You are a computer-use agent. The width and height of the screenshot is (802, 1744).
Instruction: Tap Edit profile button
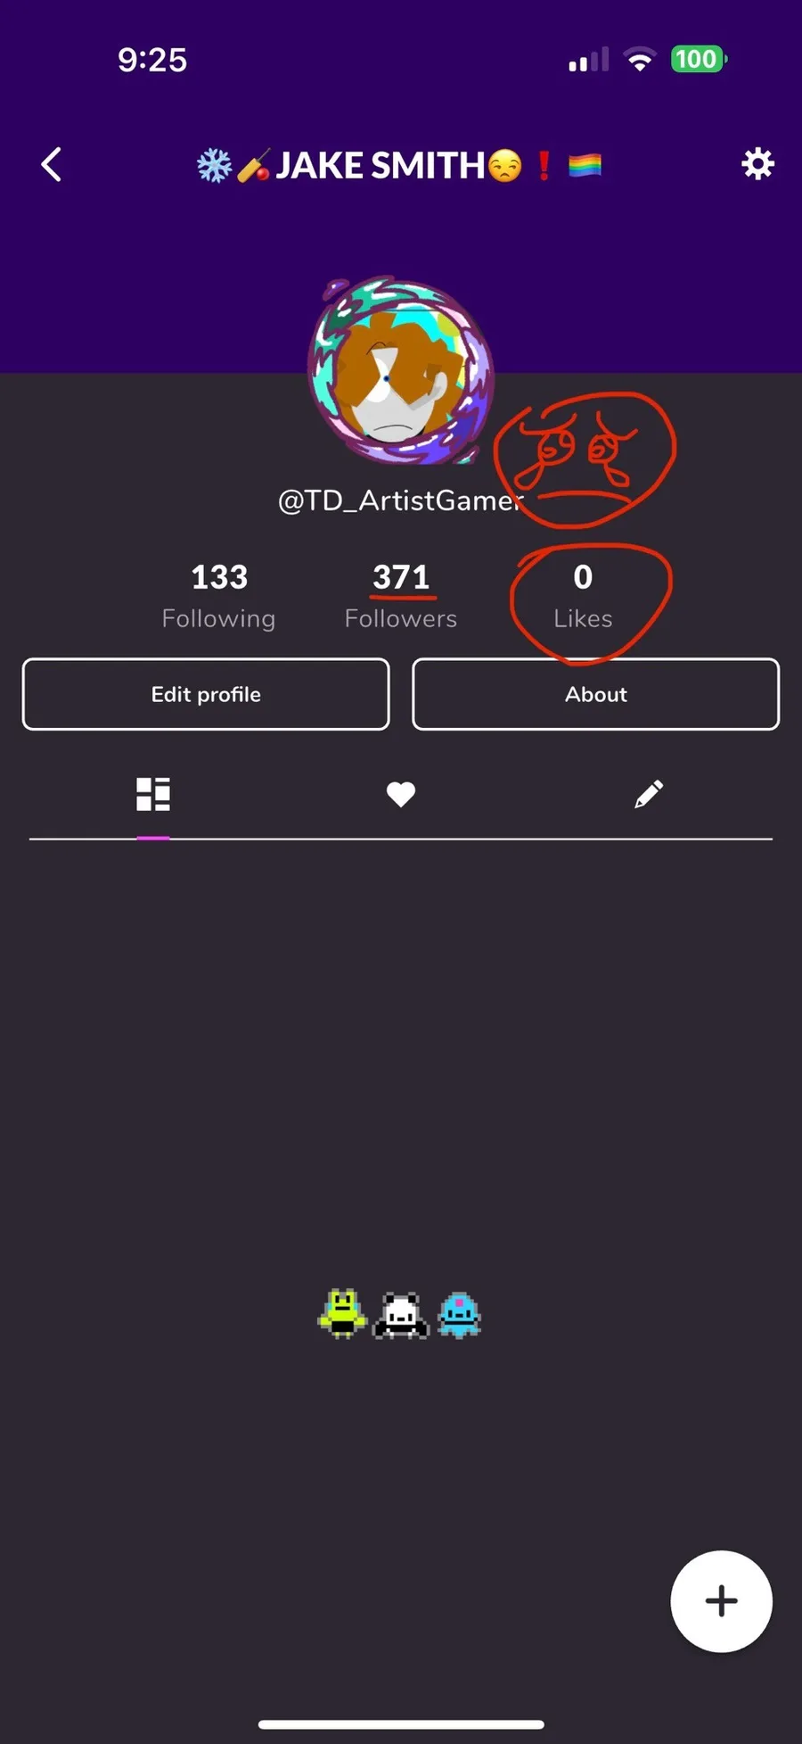coord(206,694)
